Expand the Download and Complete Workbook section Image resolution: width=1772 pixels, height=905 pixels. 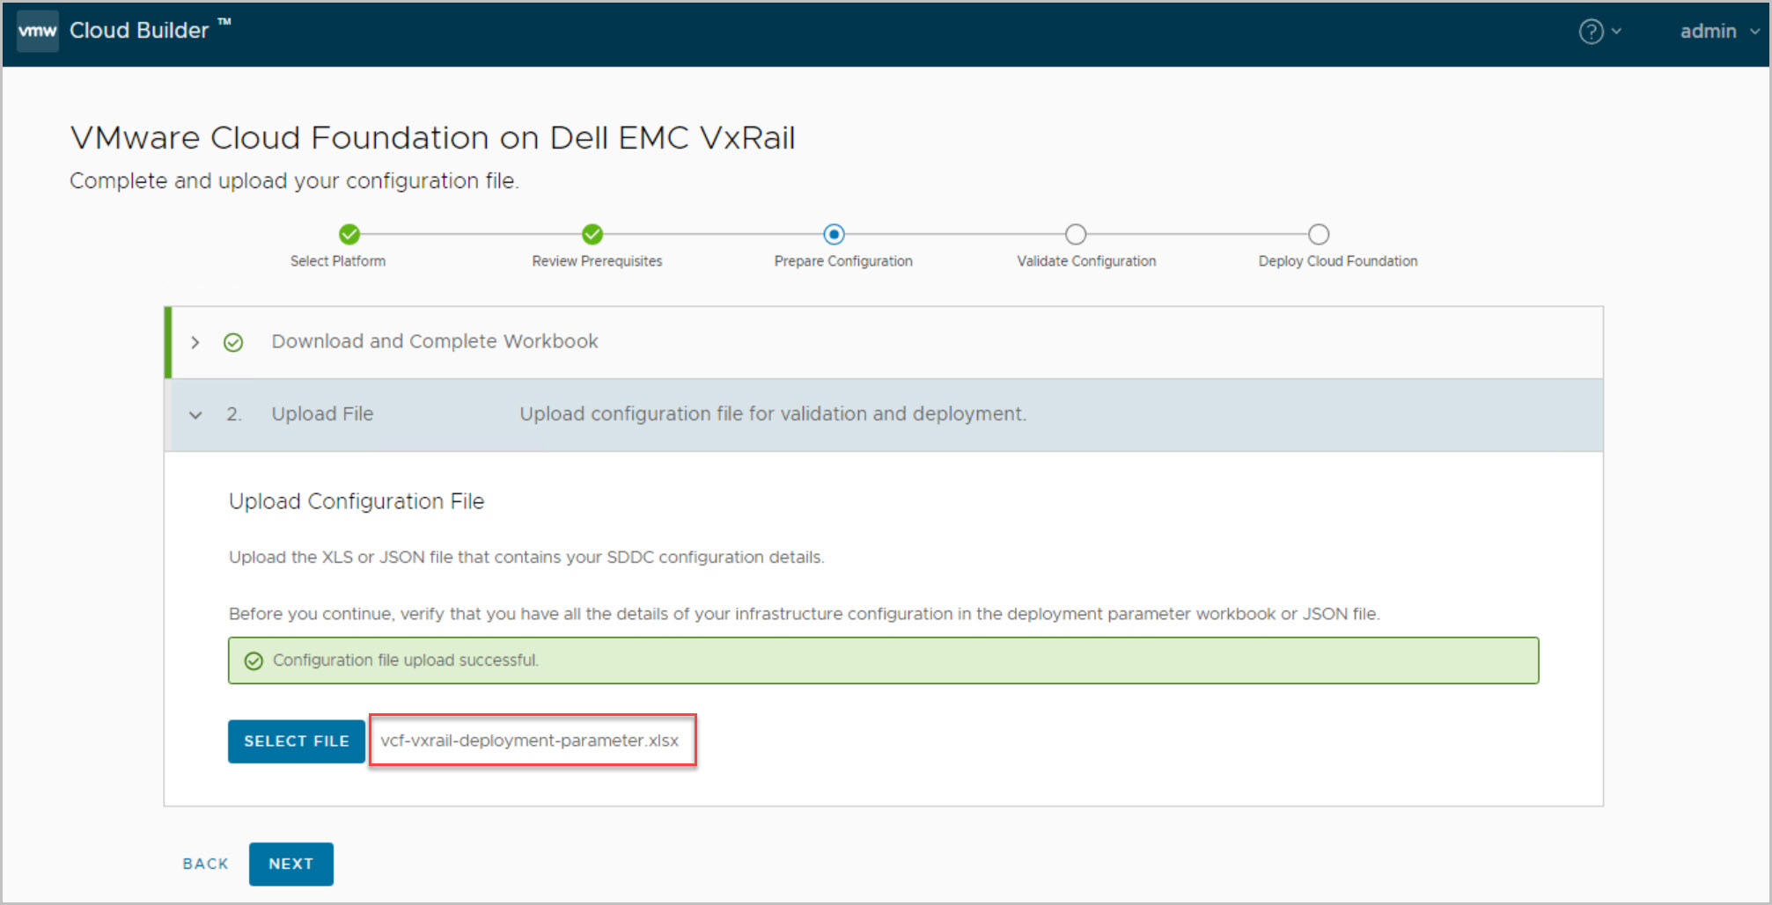tap(195, 342)
